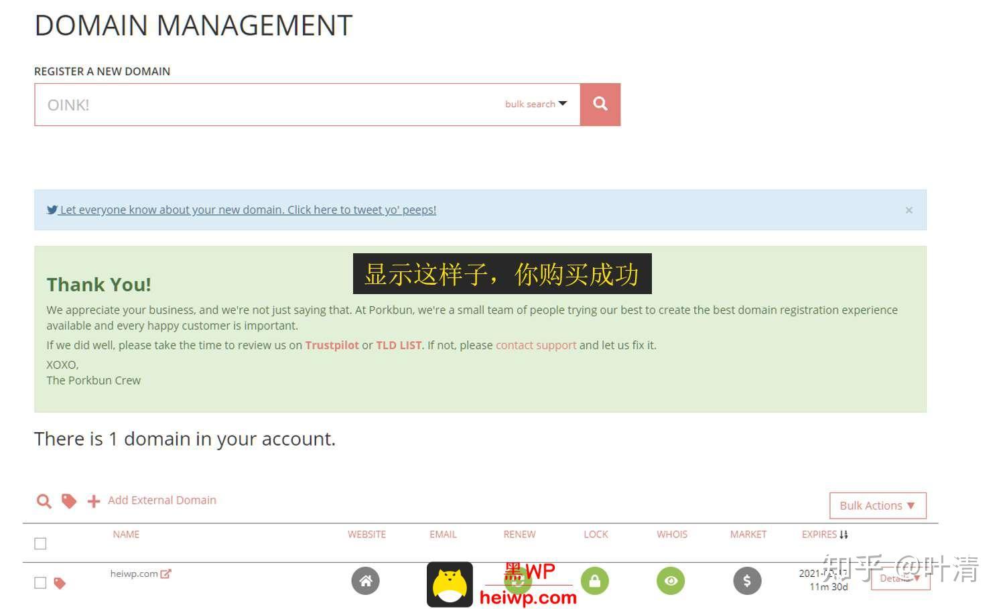This screenshot has height=609, width=1005.
Task: Click the LOCK column header
Action: [596, 534]
